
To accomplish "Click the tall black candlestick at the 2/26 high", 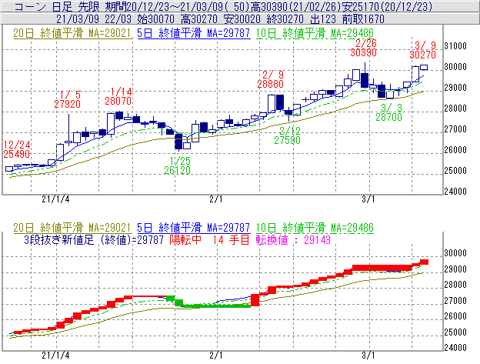I will pos(365,80).
